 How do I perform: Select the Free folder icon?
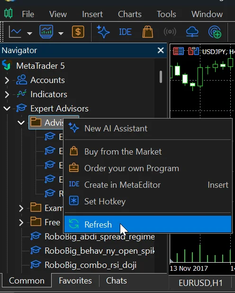click(x=36, y=221)
